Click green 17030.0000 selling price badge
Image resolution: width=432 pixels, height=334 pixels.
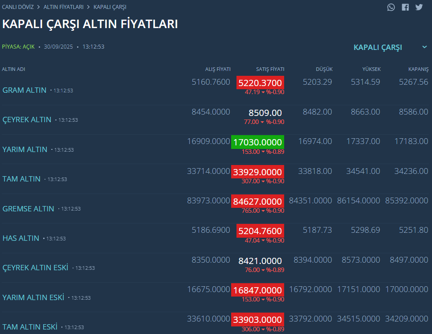point(257,142)
